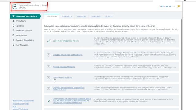Switch to the Evénements tab

point(96,16)
